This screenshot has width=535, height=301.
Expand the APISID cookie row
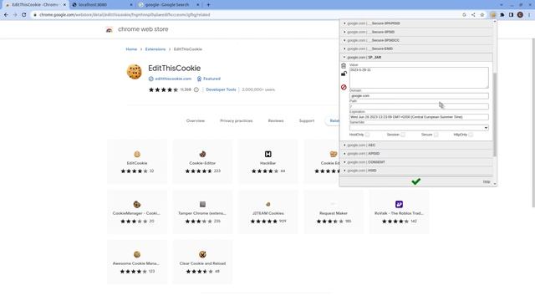[416, 154]
